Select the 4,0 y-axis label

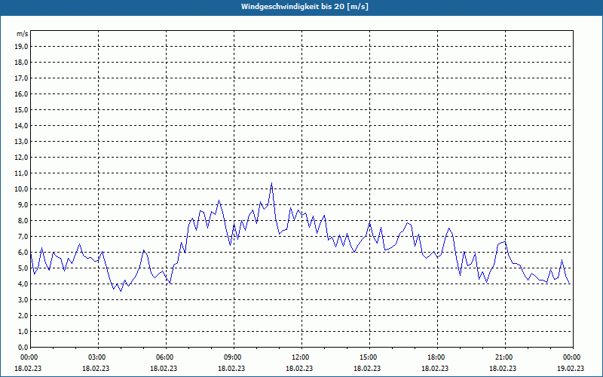[x=23, y=284]
